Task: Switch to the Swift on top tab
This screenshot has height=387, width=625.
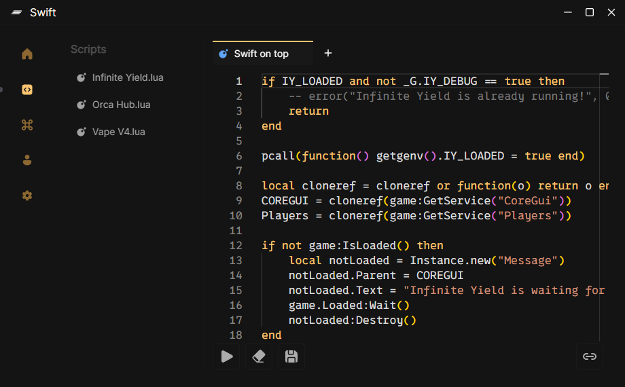Action: pos(261,54)
